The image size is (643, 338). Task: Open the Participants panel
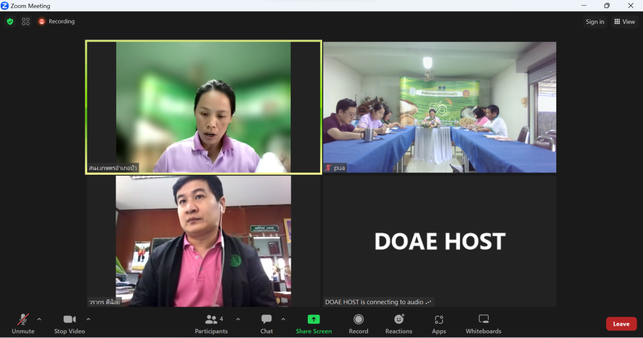(x=211, y=324)
